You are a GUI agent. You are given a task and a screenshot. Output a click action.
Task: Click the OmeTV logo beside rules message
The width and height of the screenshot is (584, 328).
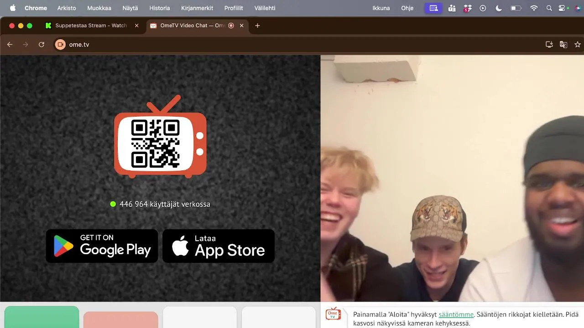[x=333, y=313]
